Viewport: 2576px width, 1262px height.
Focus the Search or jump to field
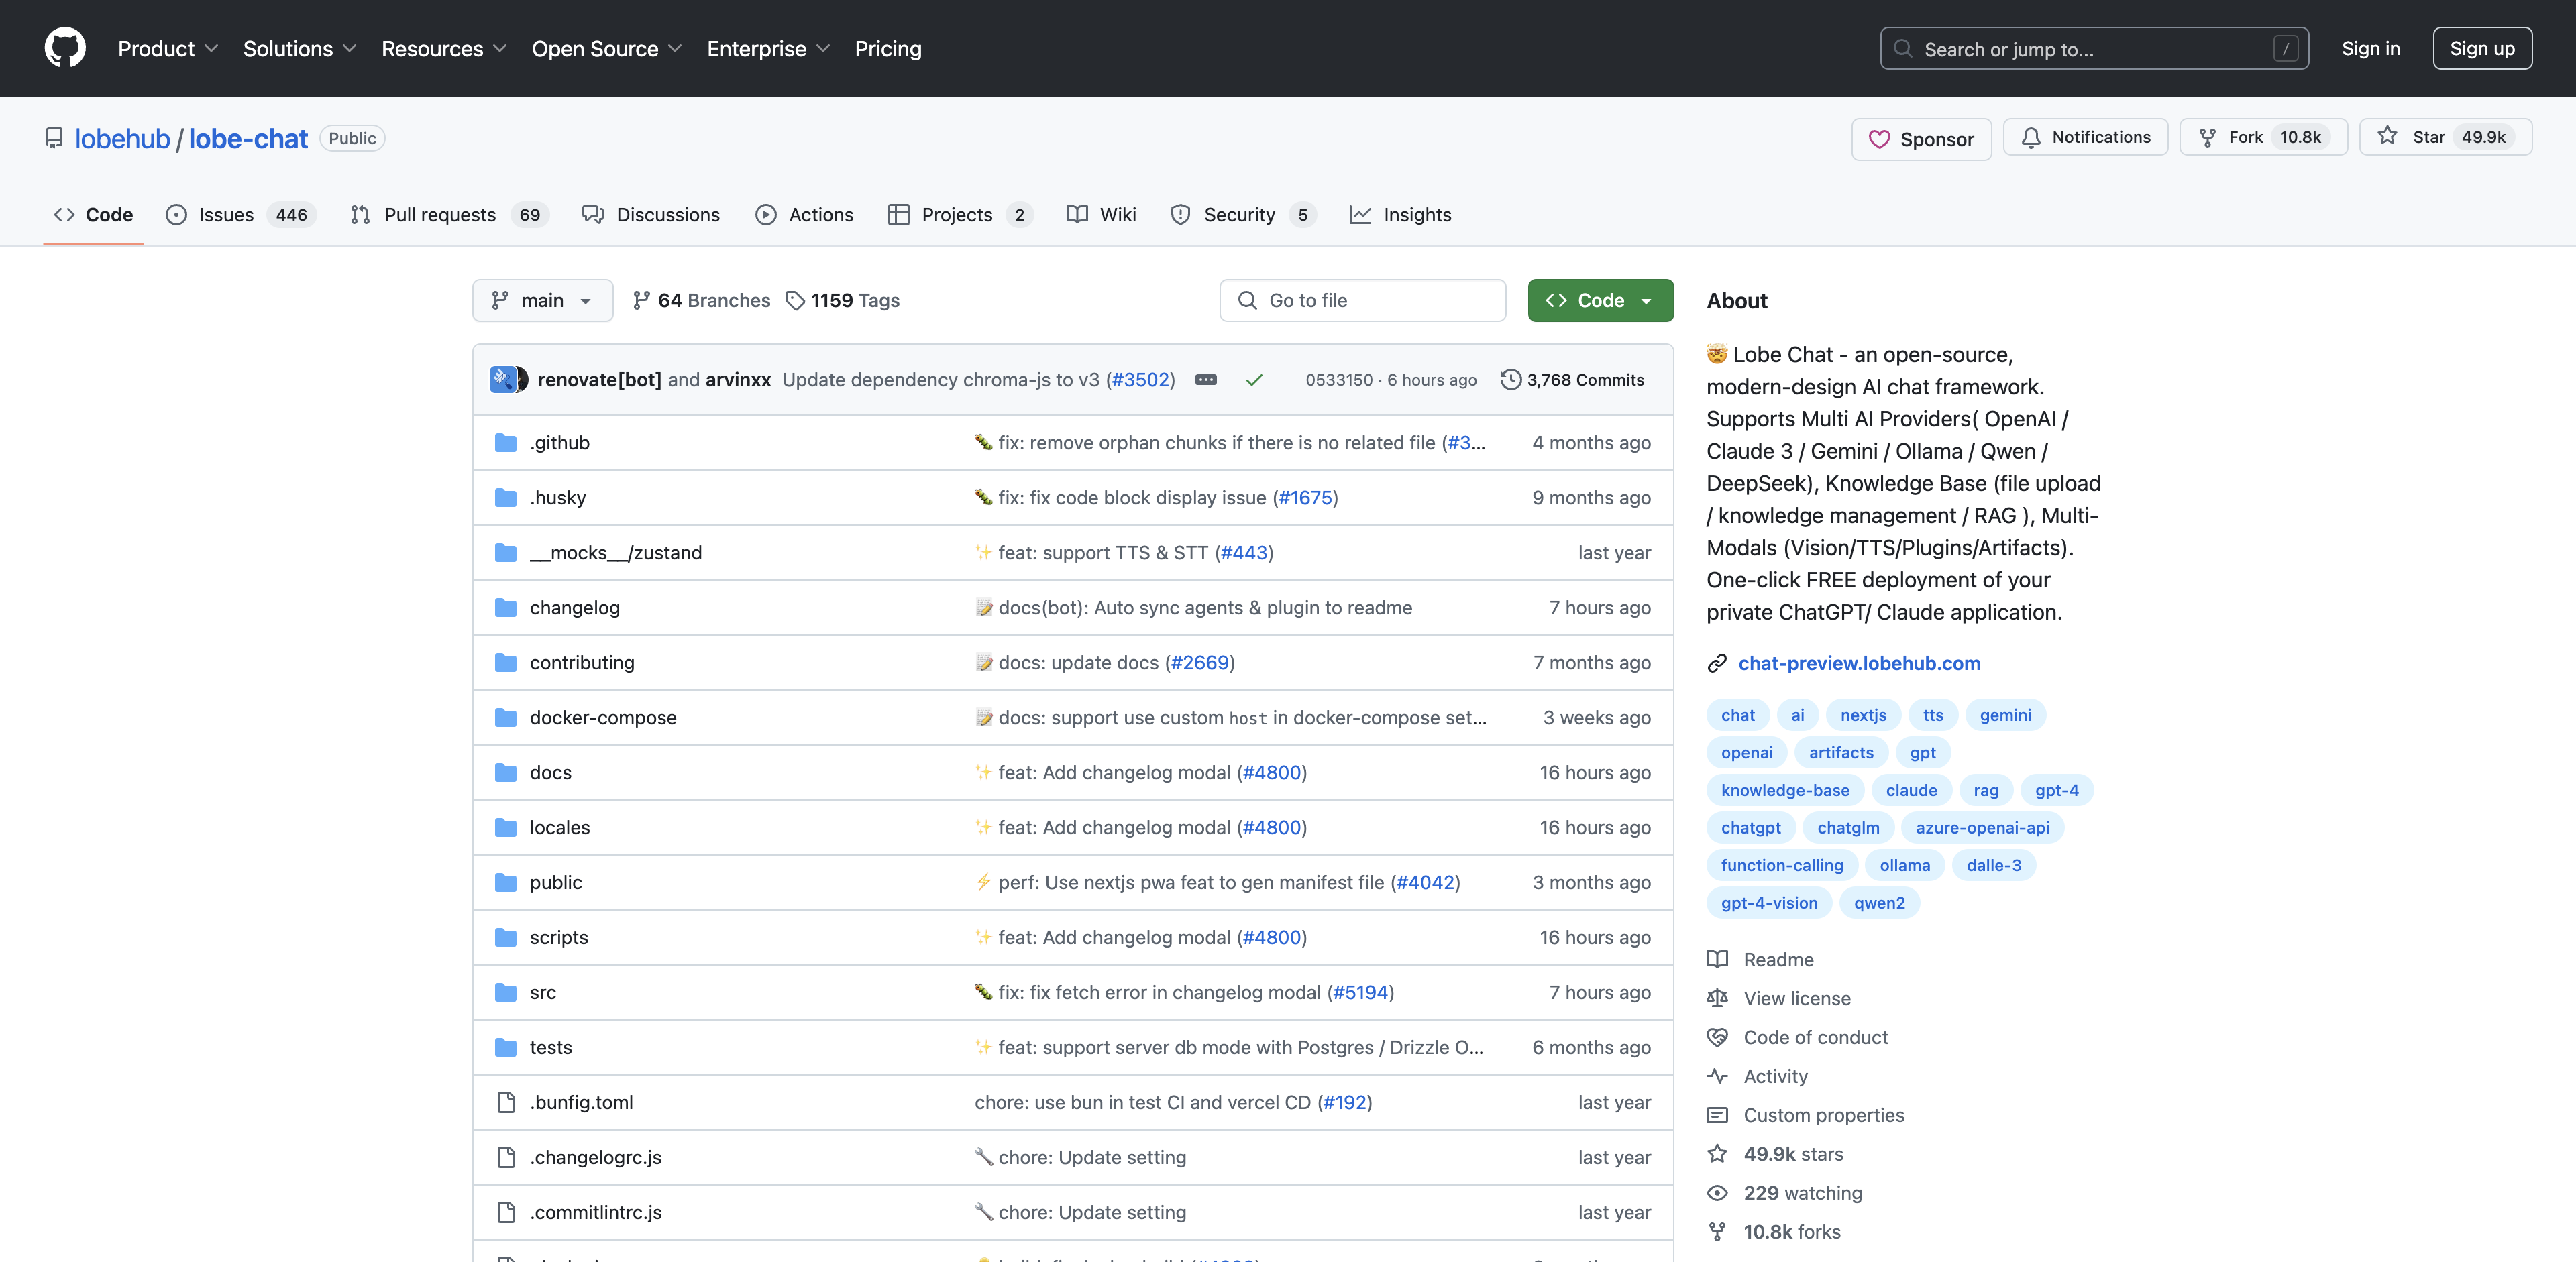click(2094, 48)
